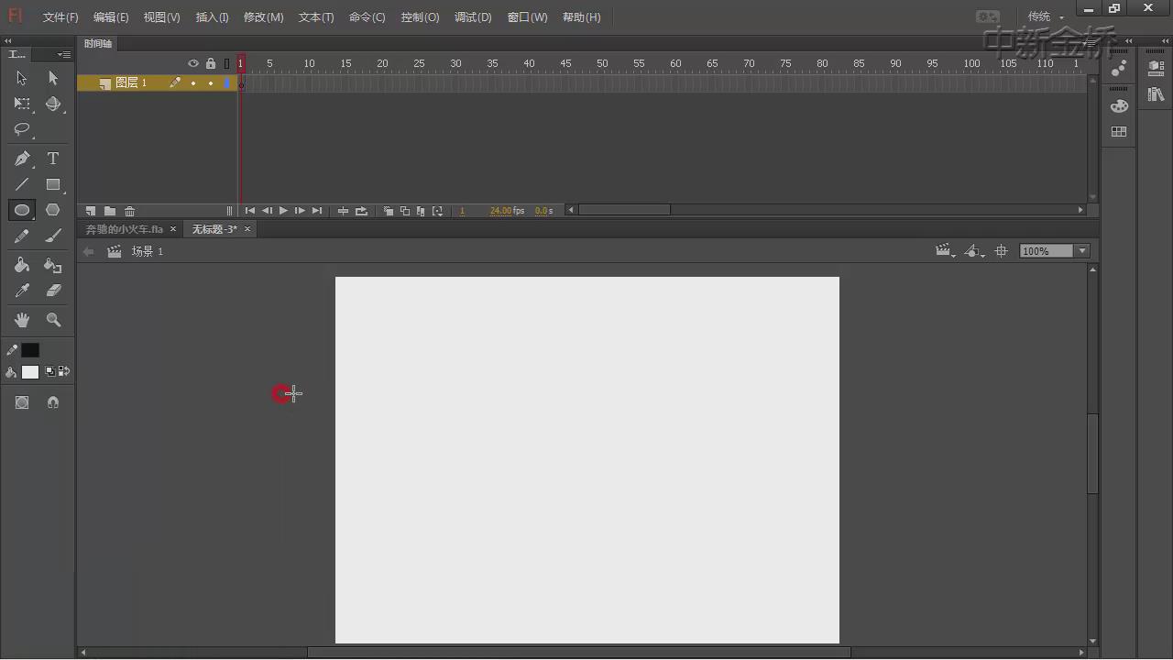1173x660 pixels.
Task: Select the 3D Rotation tool
Action: pyautogui.click(x=53, y=104)
